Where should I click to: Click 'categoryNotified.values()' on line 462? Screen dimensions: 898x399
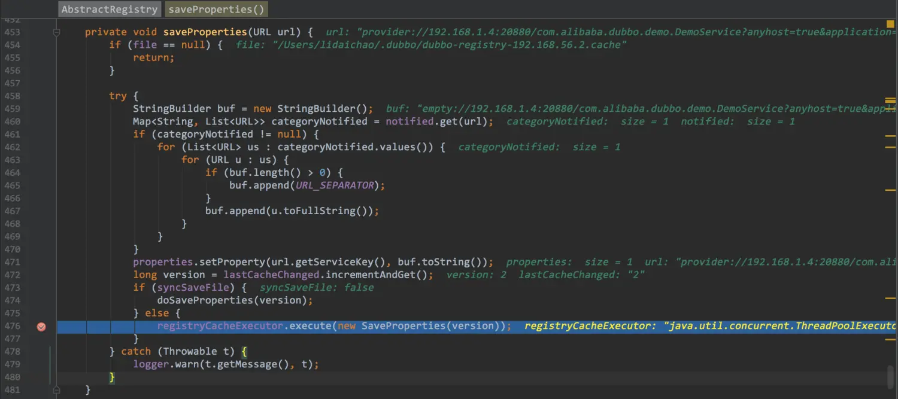(352, 147)
